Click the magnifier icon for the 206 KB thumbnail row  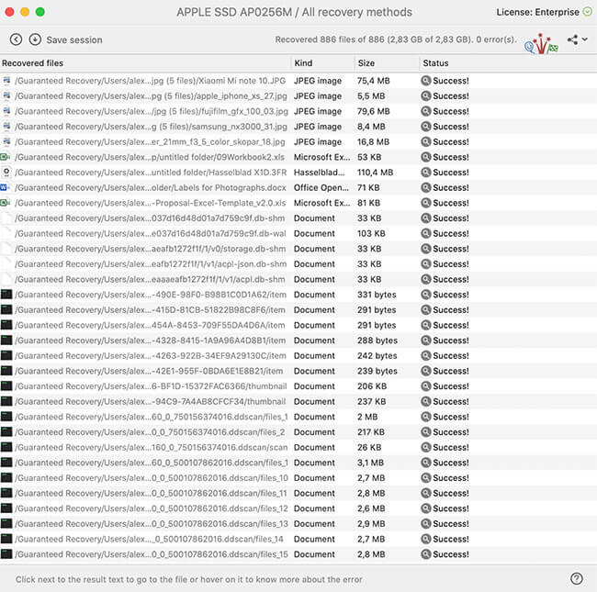[425, 386]
